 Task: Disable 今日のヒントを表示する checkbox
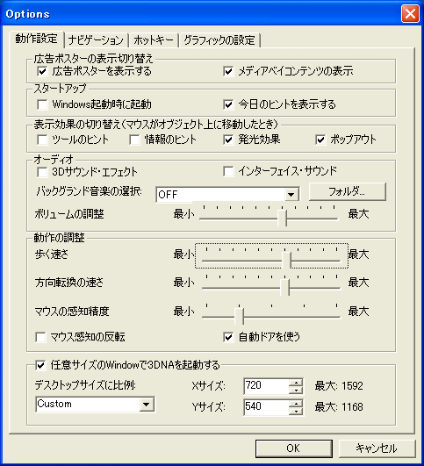click(x=228, y=104)
